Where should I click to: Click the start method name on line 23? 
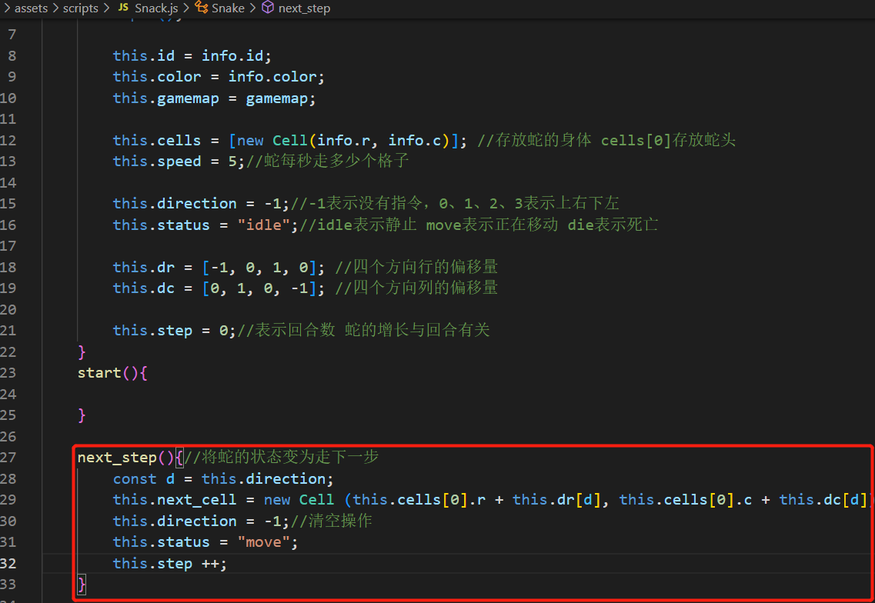[99, 373]
